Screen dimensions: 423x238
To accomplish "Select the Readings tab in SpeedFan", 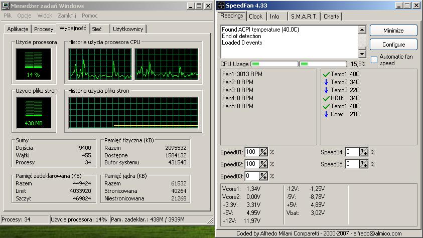I will 232,16.
